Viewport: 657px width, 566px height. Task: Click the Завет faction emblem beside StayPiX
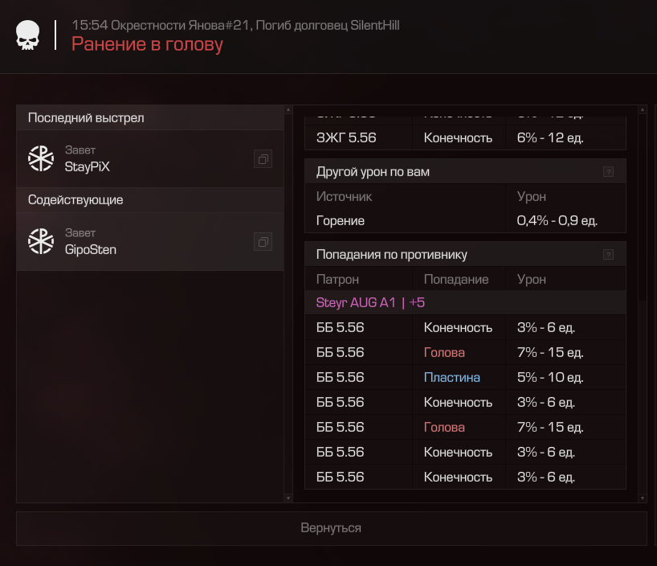(40, 158)
